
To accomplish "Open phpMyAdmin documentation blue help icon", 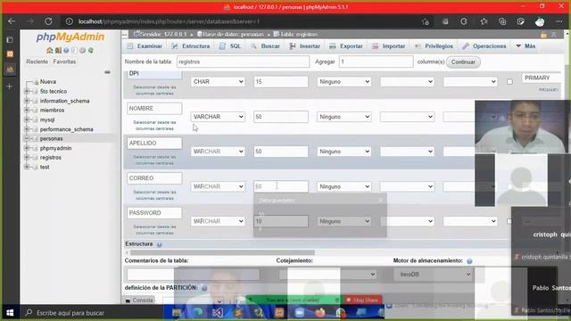I will (66, 50).
